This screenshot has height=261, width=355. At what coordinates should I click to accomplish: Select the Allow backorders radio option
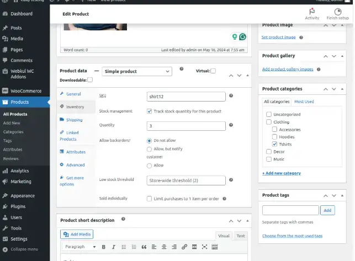(x=150, y=165)
